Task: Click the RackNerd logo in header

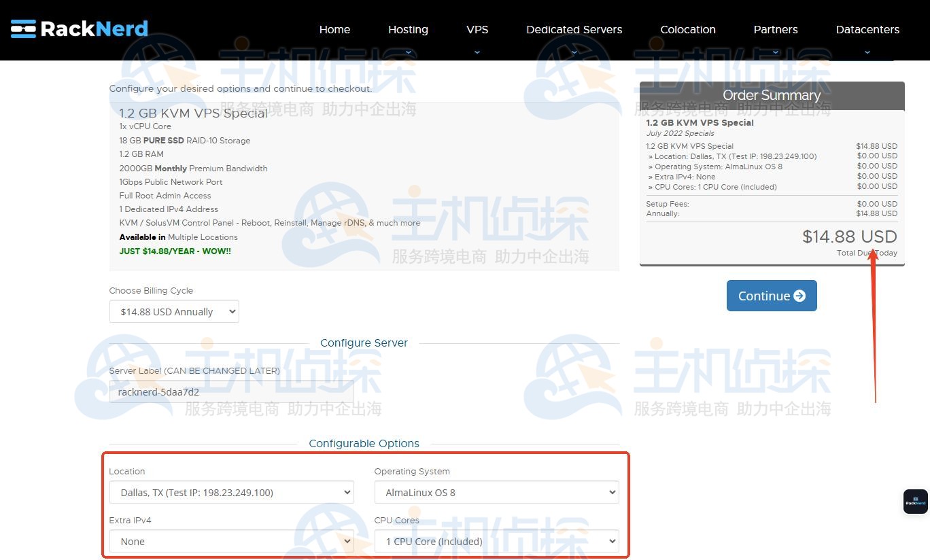Action: pyautogui.click(x=80, y=29)
